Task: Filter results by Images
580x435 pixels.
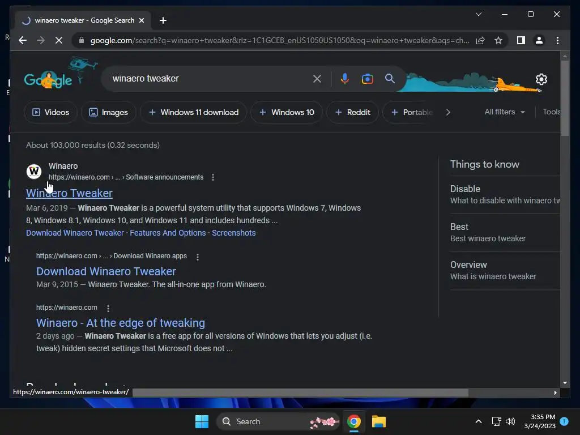Action: click(x=108, y=112)
